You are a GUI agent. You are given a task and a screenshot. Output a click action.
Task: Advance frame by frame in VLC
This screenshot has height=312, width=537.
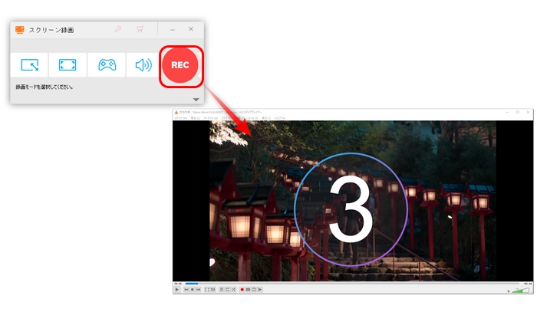[x=260, y=290]
